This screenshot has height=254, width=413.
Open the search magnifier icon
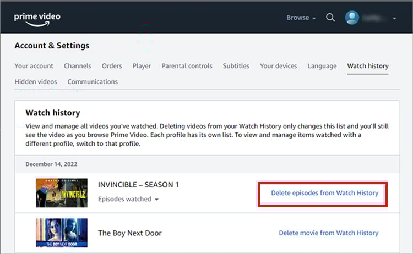(x=330, y=18)
